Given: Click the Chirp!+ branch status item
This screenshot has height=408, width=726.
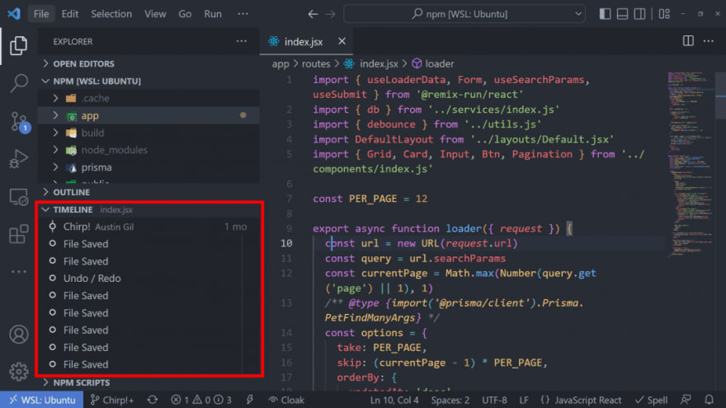Looking at the screenshot, I should [x=112, y=400].
